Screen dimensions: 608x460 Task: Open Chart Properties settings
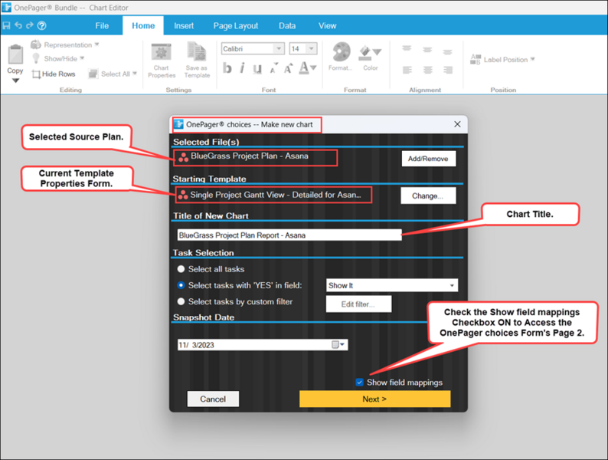coord(162,61)
